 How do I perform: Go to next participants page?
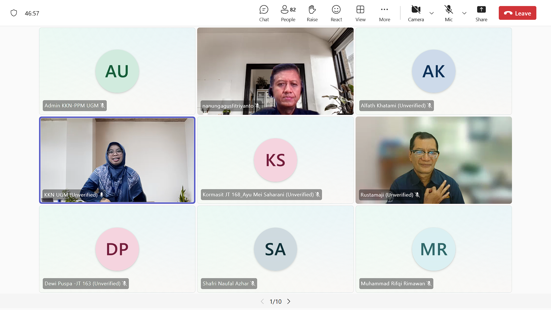click(x=289, y=301)
